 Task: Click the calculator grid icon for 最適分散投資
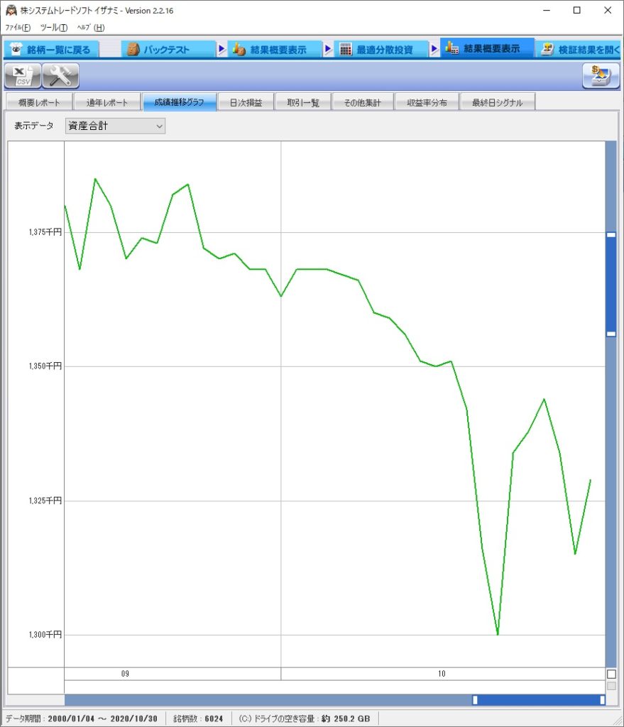(346, 50)
